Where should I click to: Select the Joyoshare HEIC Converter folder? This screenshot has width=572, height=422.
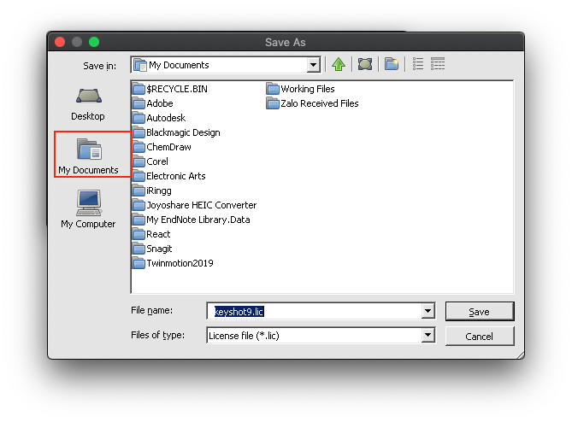point(201,205)
